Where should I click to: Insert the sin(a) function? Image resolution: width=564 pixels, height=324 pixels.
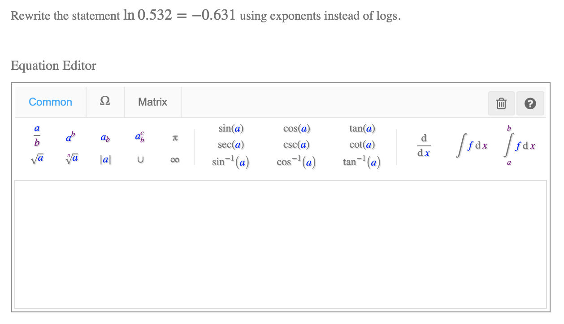click(x=230, y=128)
